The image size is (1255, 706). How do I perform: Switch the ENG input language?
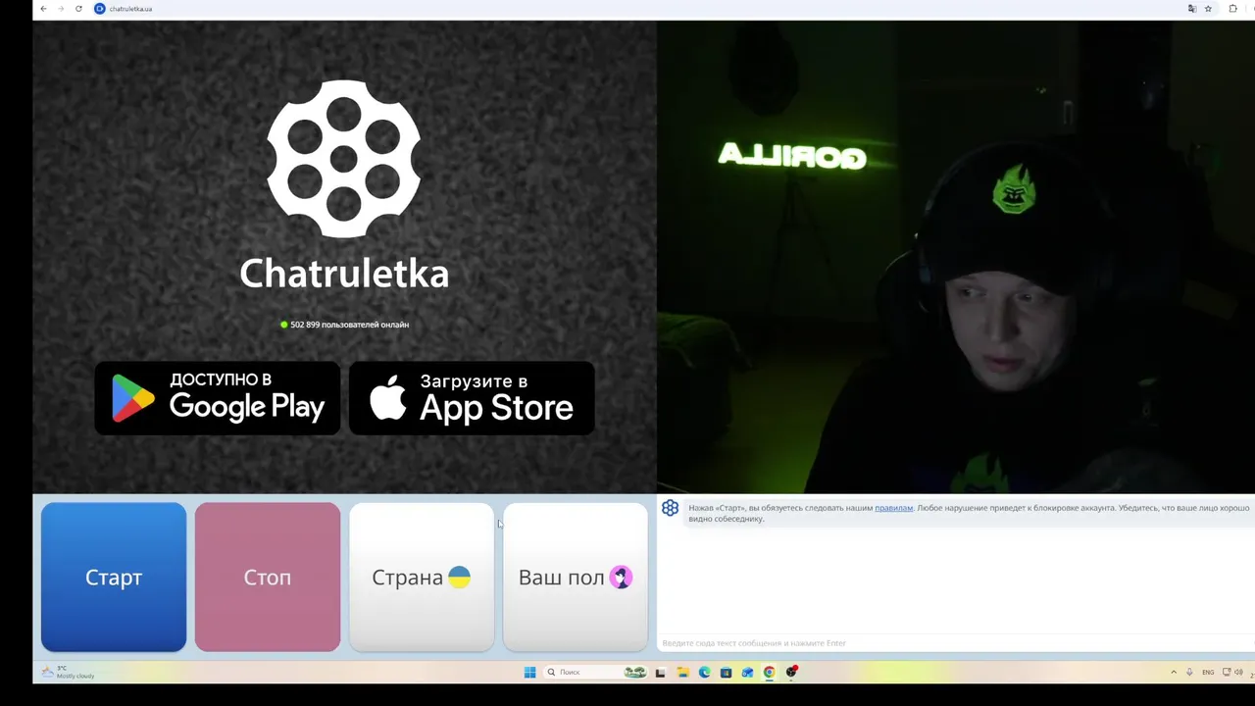point(1208,672)
